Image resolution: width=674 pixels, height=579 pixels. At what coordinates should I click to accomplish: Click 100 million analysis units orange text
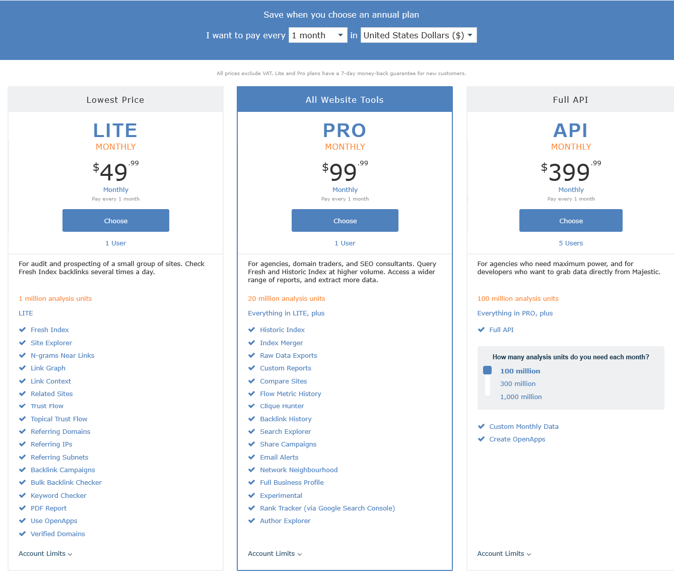(518, 298)
